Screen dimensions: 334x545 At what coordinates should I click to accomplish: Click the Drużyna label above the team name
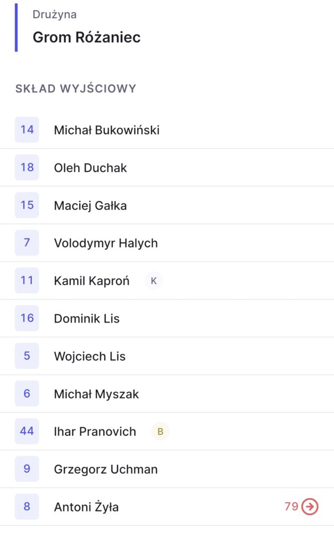point(54,14)
